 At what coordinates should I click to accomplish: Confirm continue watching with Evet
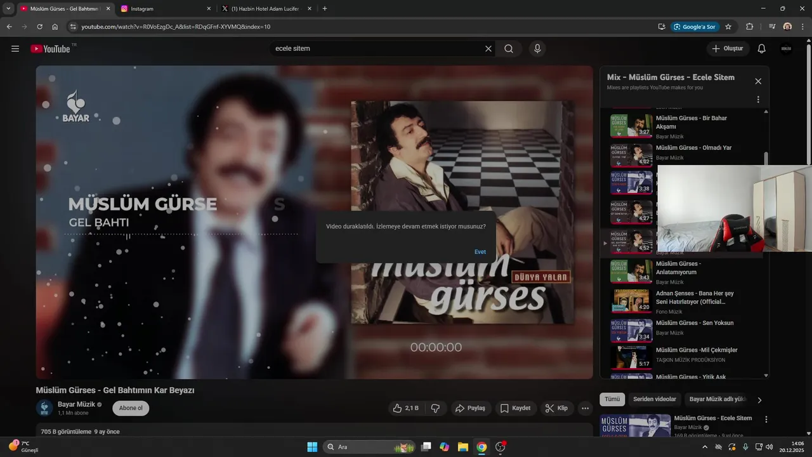(x=480, y=252)
